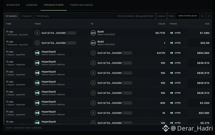This screenshot has width=215, height=135.
Task: Click 'Withdrawal · HyperEVM' label in the $7.59M row
Action: pyautogui.click(x=17, y=35)
